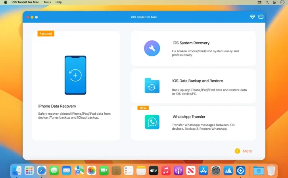
Task: Open the Music app in the dock
Action: [x=166, y=170]
